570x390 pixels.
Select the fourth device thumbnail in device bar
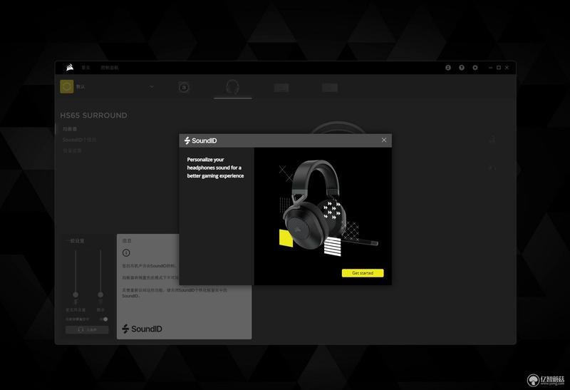330,88
